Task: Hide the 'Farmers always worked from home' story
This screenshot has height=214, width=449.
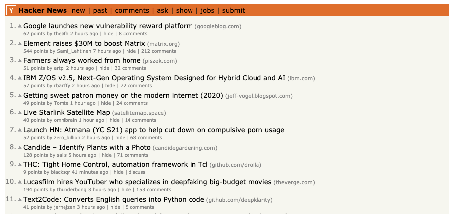Action: point(104,68)
